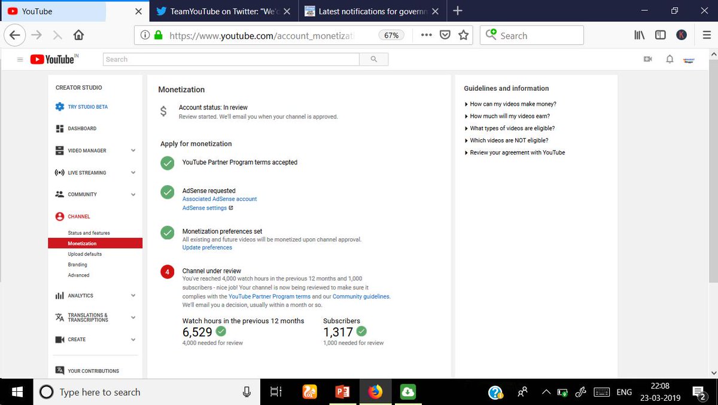The height and width of the screenshot is (405, 718).
Task: Switch to the TeamYouTube on Twitter tab
Action: [224, 11]
